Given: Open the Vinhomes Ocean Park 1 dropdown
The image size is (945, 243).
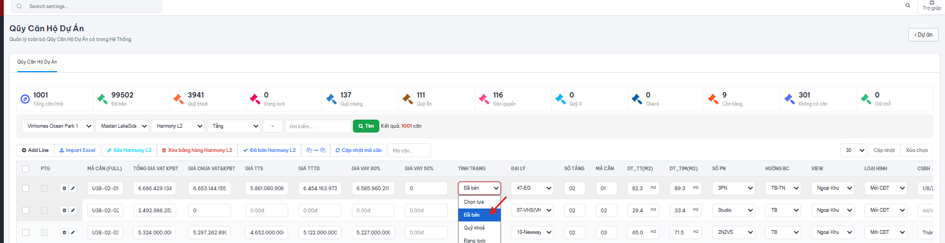Looking at the screenshot, I should 57,126.
